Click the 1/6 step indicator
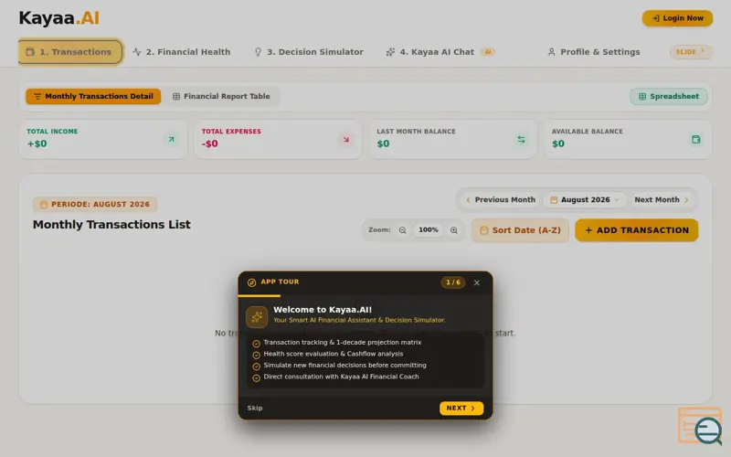This screenshot has width=731, height=457. tap(452, 282)
